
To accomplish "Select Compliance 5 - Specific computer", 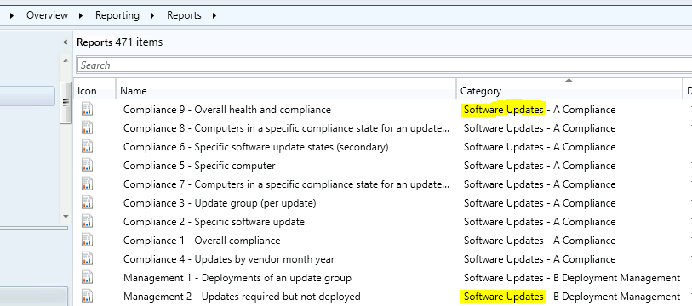I will [x=199, y=166].
